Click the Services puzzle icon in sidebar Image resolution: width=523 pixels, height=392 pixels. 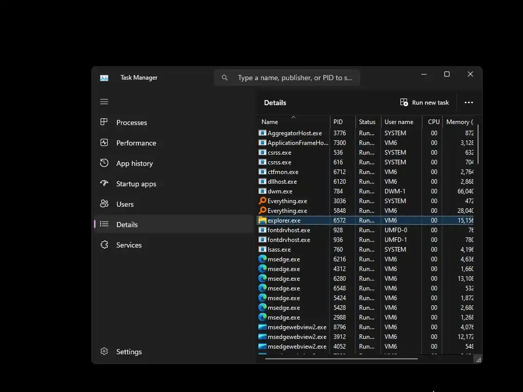click(104, 244)
